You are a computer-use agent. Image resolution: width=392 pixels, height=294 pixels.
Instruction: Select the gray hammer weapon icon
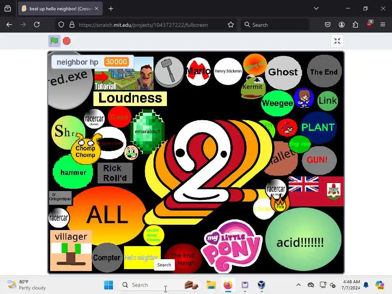(169, 72)
